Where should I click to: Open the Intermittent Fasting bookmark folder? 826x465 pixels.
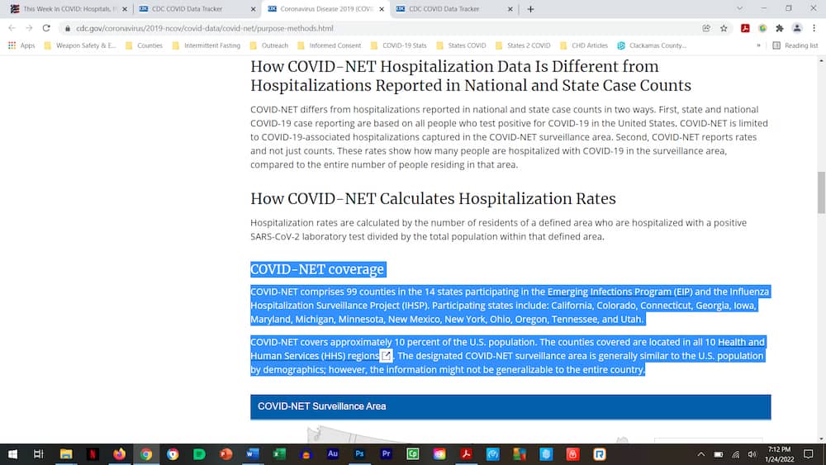pos(206,45)
